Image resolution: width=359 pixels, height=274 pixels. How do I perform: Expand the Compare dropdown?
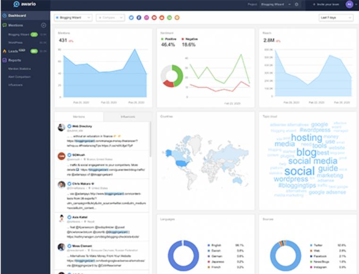point(111,17)
